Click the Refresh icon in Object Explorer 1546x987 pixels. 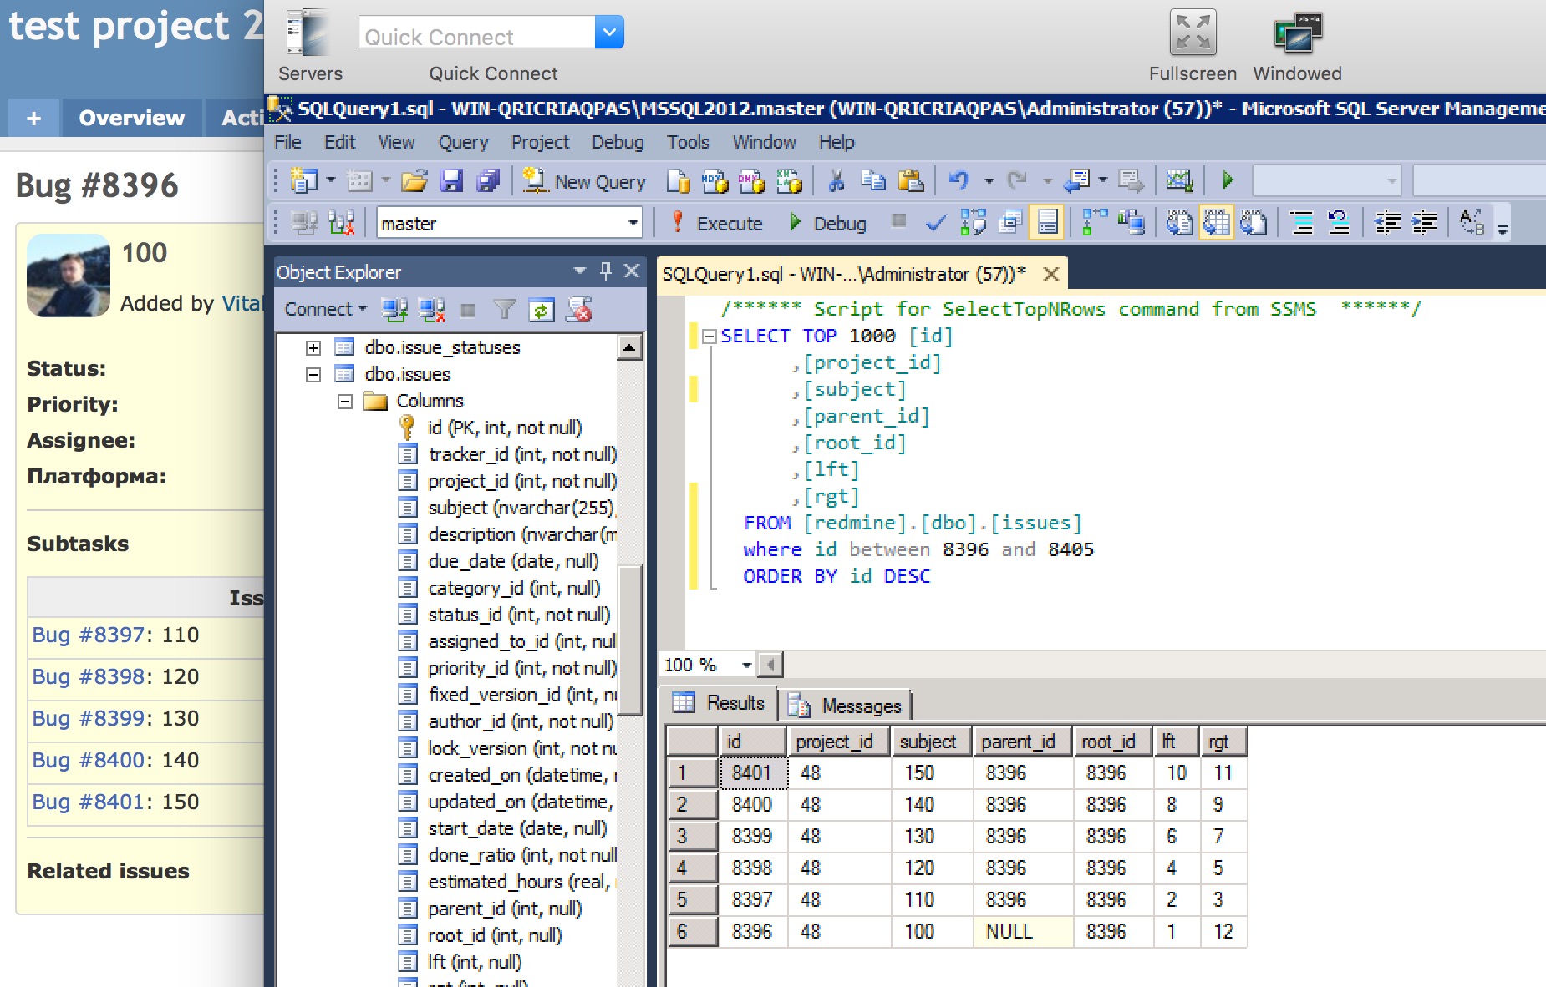[541, 310]
